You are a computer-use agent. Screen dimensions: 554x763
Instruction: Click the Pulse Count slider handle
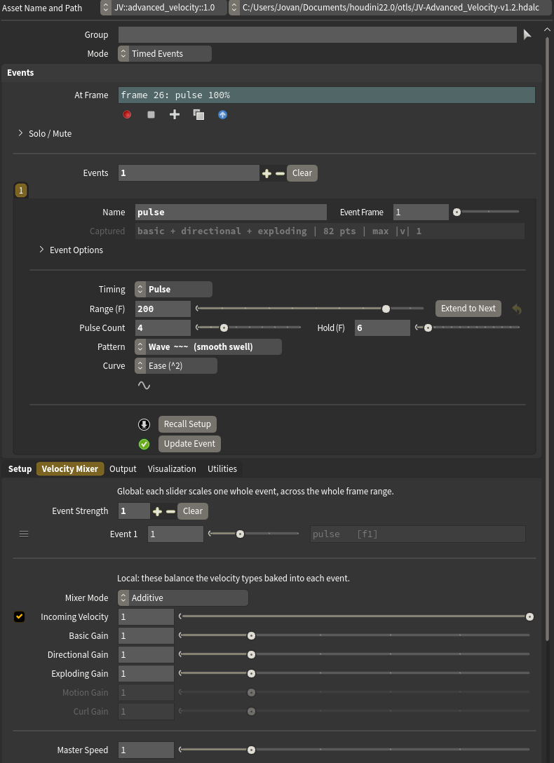[x=224, y=328]
